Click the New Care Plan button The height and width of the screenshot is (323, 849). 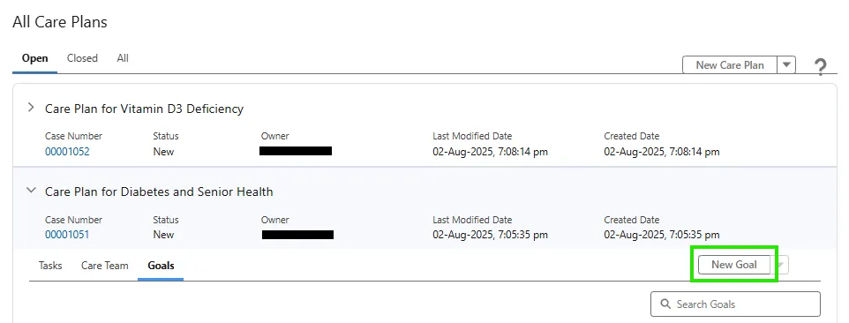click(730, 65)
